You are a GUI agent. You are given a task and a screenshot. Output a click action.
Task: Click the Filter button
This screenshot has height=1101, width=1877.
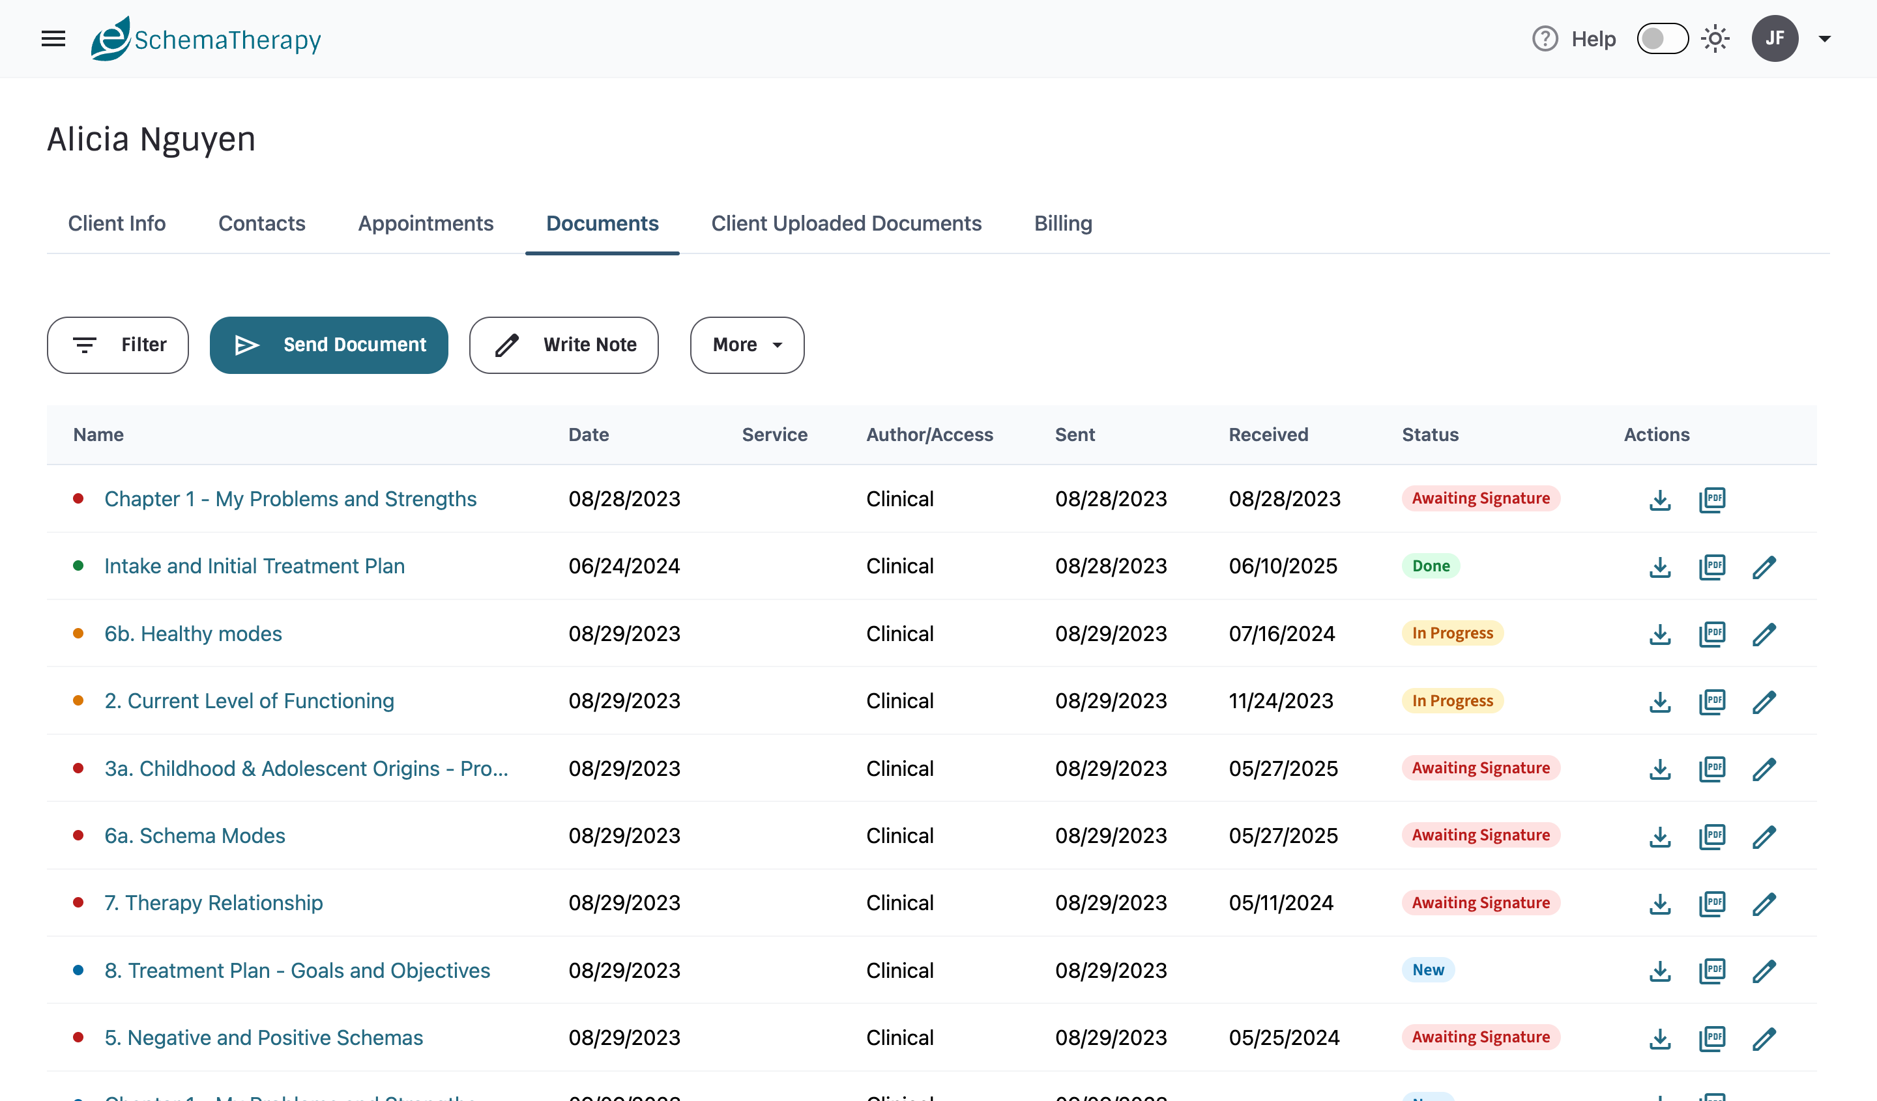118,345
